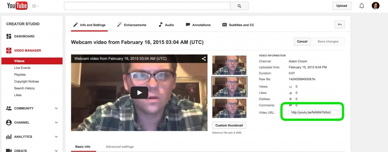
Task: Open the Advanced settings tab
Action: tap(120, 147)
